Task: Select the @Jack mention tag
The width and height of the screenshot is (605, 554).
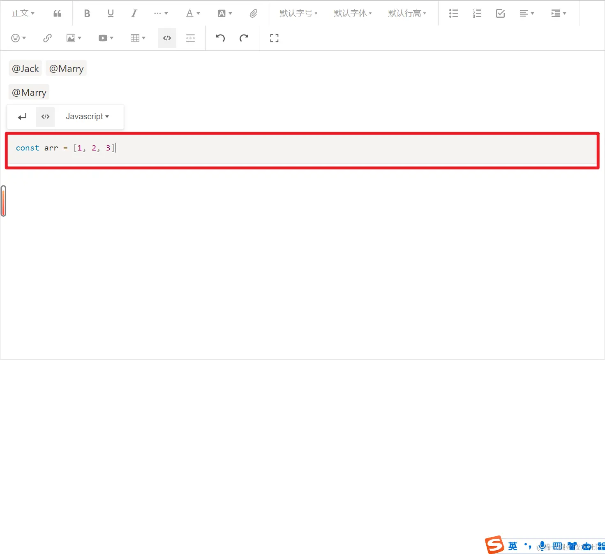Action: 25,68
